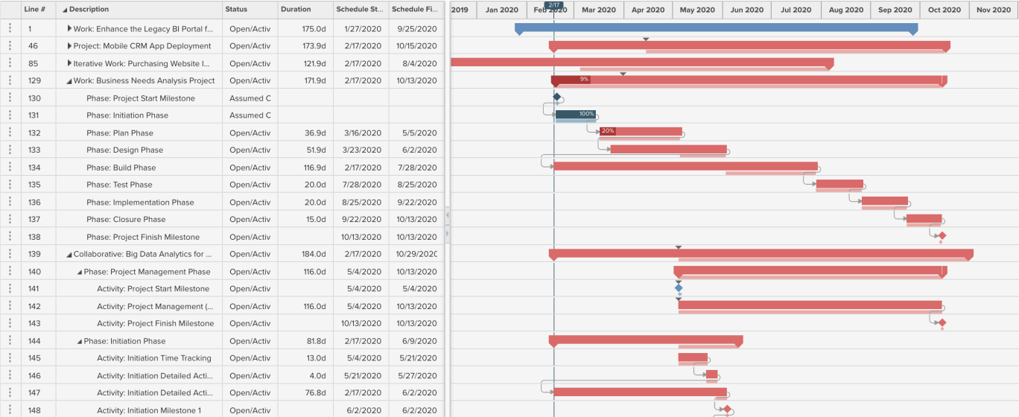Click Assumed C status for Initiation Phase
This screenshot has height=417, width=1019.
coord(250,115)
